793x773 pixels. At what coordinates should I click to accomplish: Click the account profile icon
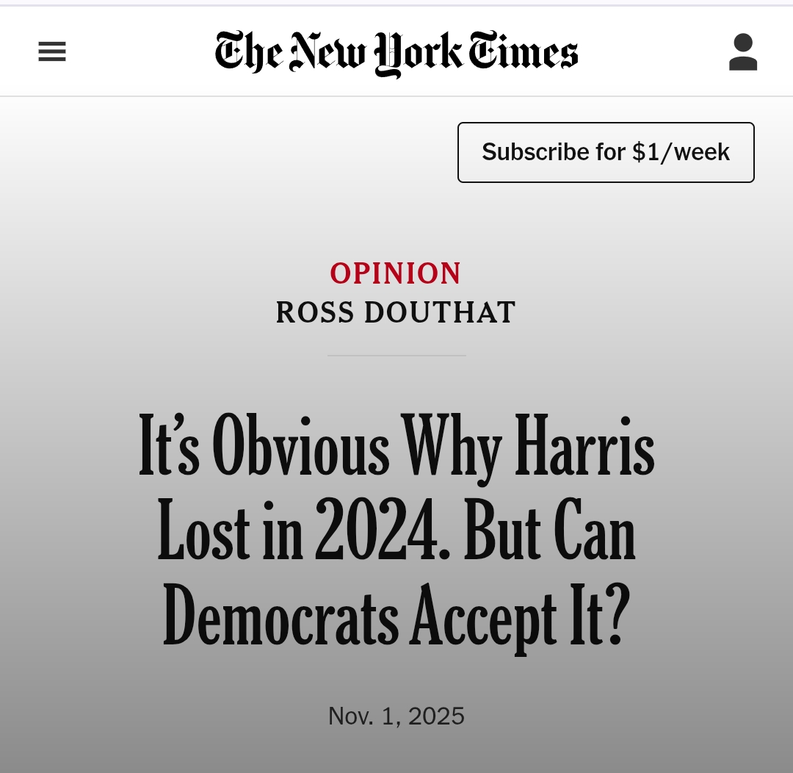coord(742,52)
